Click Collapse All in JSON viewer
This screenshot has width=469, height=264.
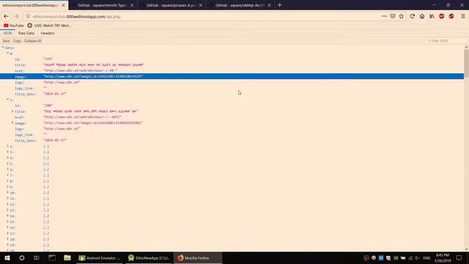pos(32,41)
